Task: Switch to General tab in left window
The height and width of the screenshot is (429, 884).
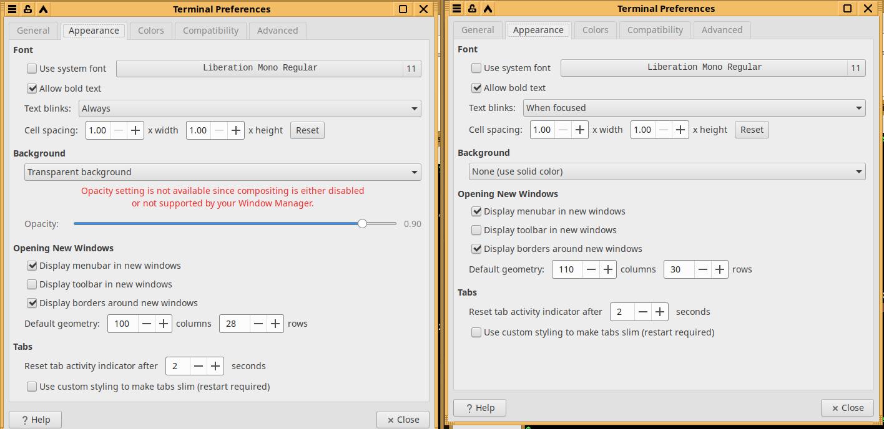Action: click(33, 31)
